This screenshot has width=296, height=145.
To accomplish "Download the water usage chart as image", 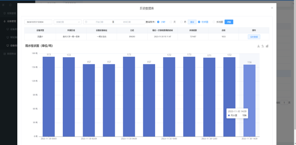I will point(258,46).
